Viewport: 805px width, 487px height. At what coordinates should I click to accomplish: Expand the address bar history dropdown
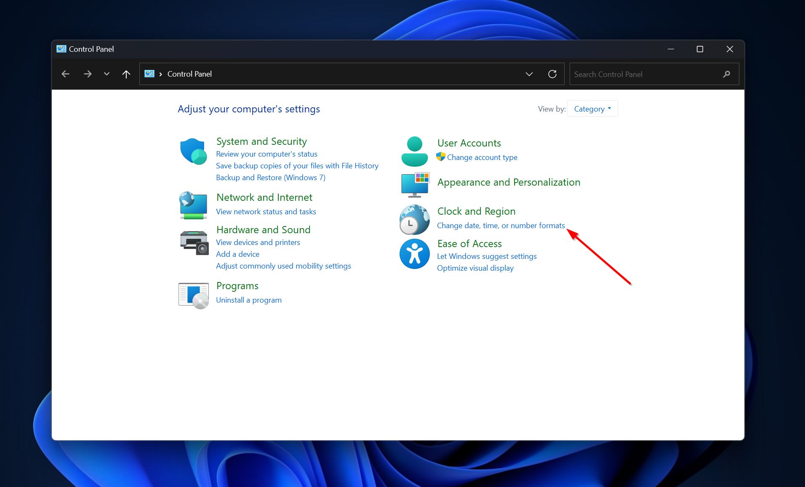529,74
